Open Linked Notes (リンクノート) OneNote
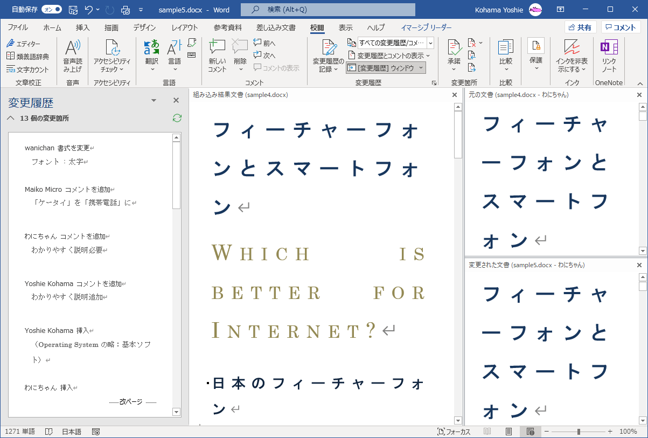Screen dimensions: 648x438 point(609,57)
